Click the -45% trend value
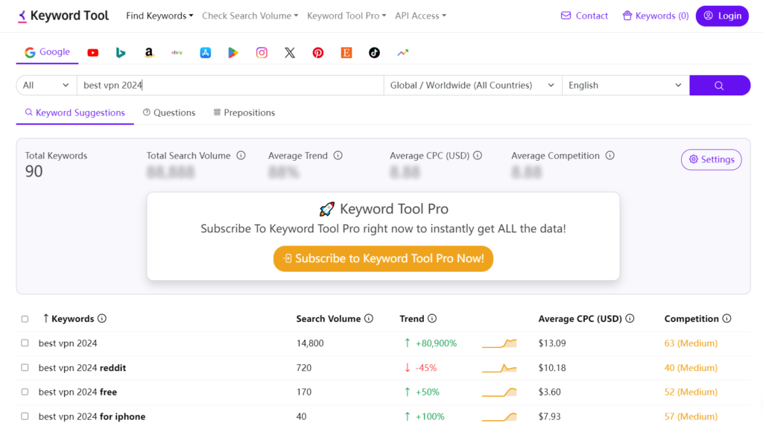 pyautogui.click(x=425, y=368)
